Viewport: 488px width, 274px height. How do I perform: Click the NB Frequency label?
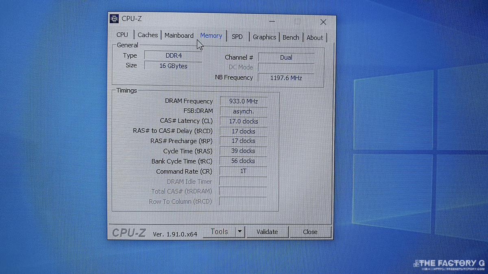pyautogui.click(x=234, y=78)
